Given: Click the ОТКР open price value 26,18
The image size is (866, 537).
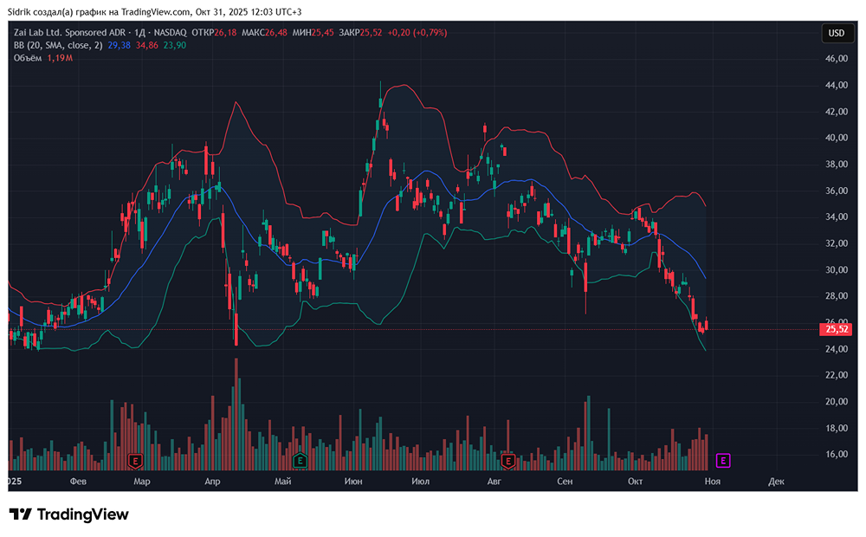Looking at the screenshot, I should [225, 33].
